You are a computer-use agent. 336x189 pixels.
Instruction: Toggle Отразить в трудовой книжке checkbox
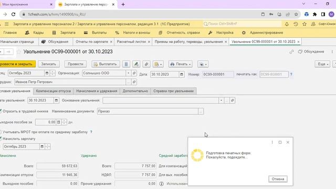[1, 111]
